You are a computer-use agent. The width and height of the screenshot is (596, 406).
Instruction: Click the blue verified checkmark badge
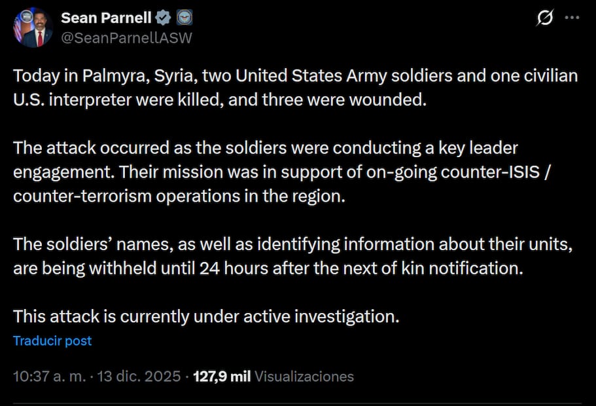(x=163, y=18)
